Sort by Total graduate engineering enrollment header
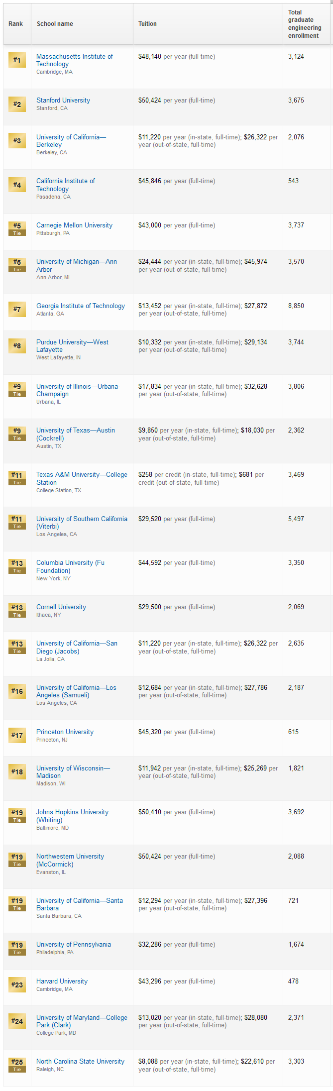 click(305, 24)
